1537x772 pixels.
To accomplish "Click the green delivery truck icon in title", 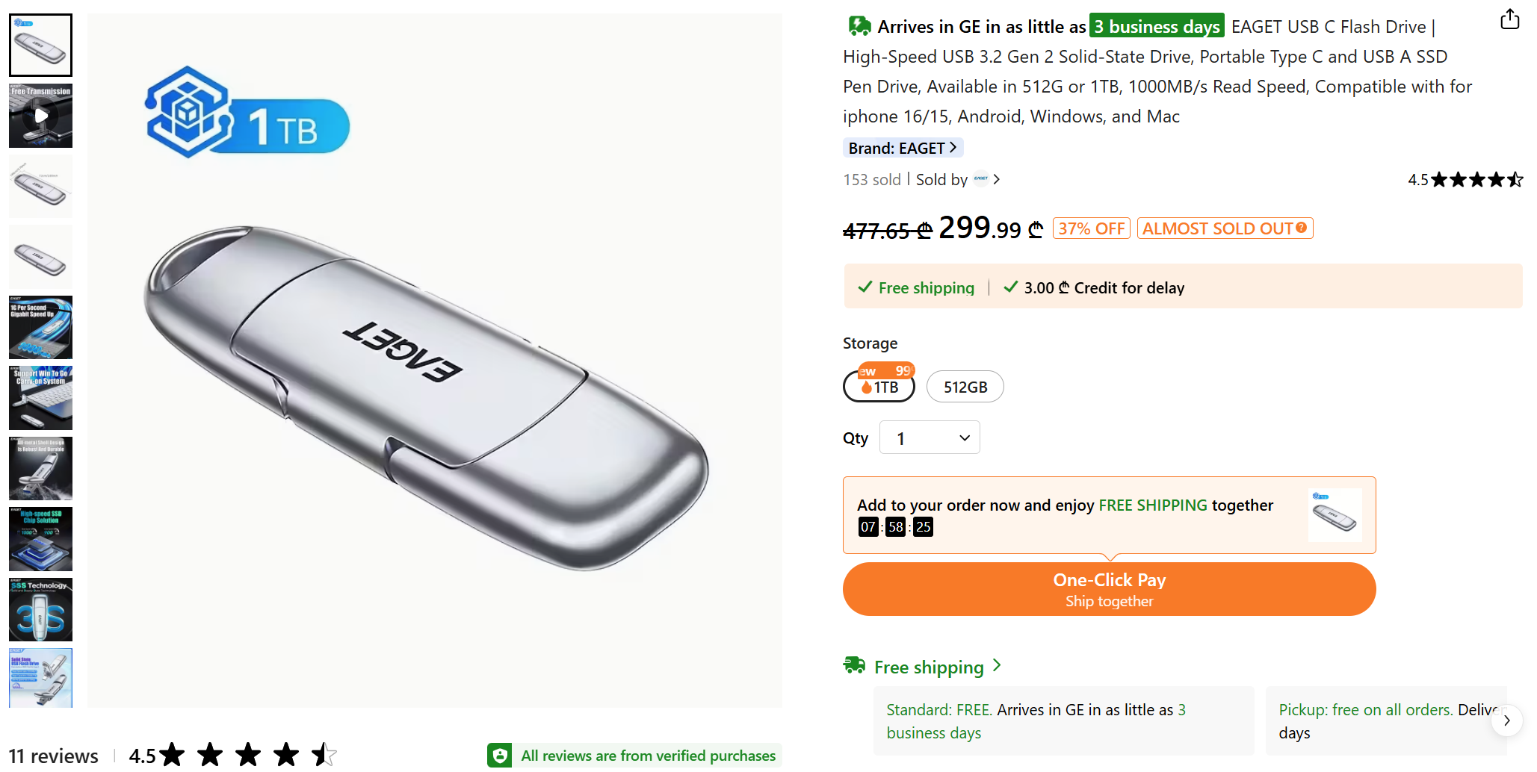I will click(x=859, y=27).
